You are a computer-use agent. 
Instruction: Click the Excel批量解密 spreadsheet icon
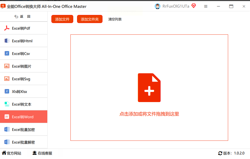tap(7, 142)
